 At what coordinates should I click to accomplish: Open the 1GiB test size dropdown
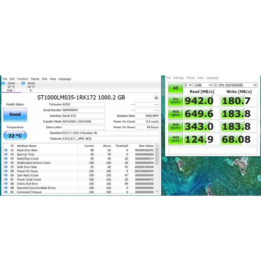pyautogui.click(x=203, y=85)
